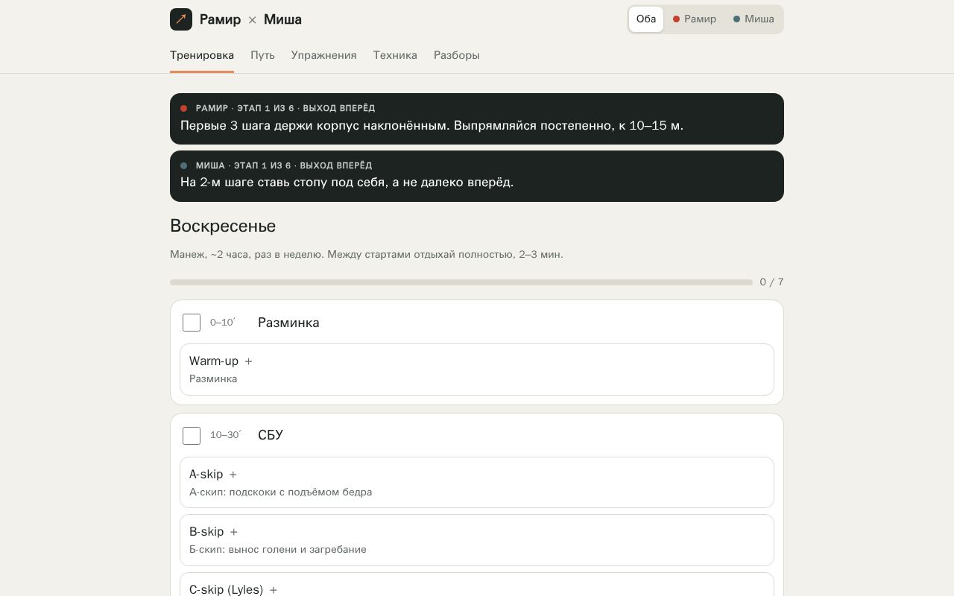Viewport: 954px width, 596px height.
Task: Click the Воскресенье heading
Action: (x=223, y=226)
